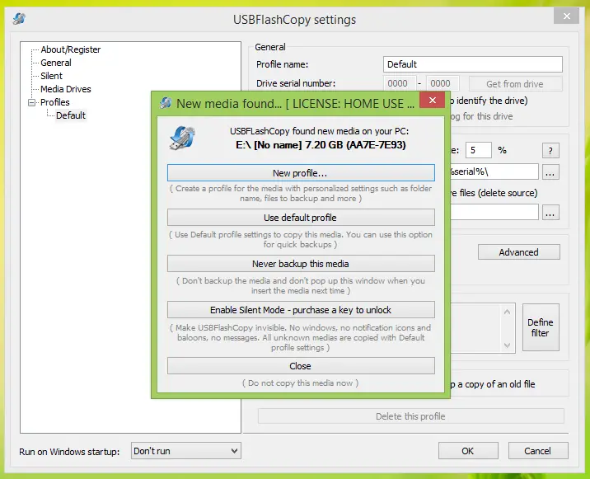Click the OK button in settings
The image size is (590, 479).
(468, 451)
